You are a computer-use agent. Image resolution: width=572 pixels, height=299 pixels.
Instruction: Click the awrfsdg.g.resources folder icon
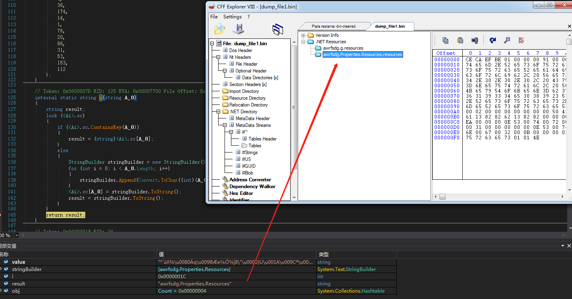point(318,48)
